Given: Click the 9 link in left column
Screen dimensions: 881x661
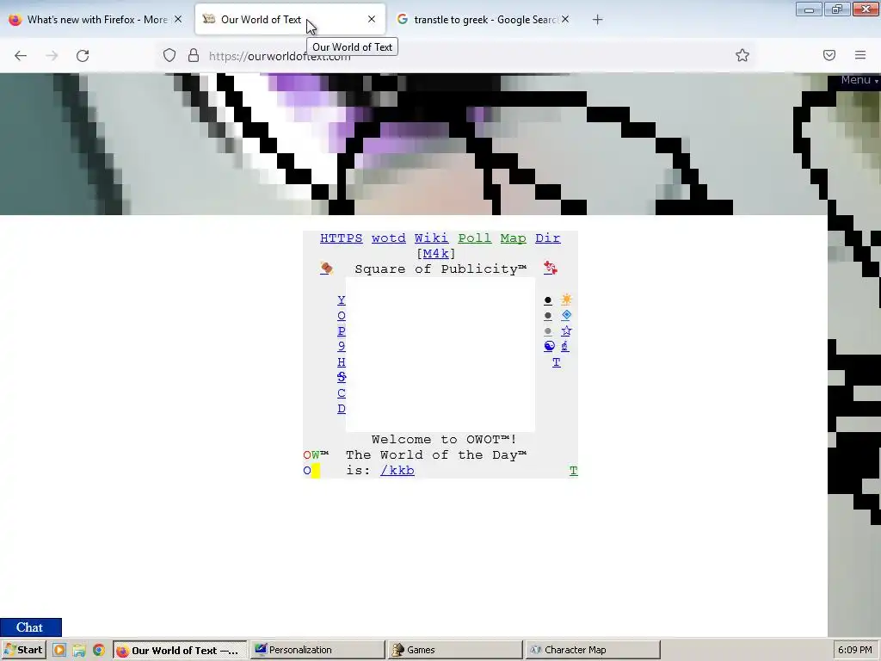Looking at the screenshot, I should pos(341,346).
